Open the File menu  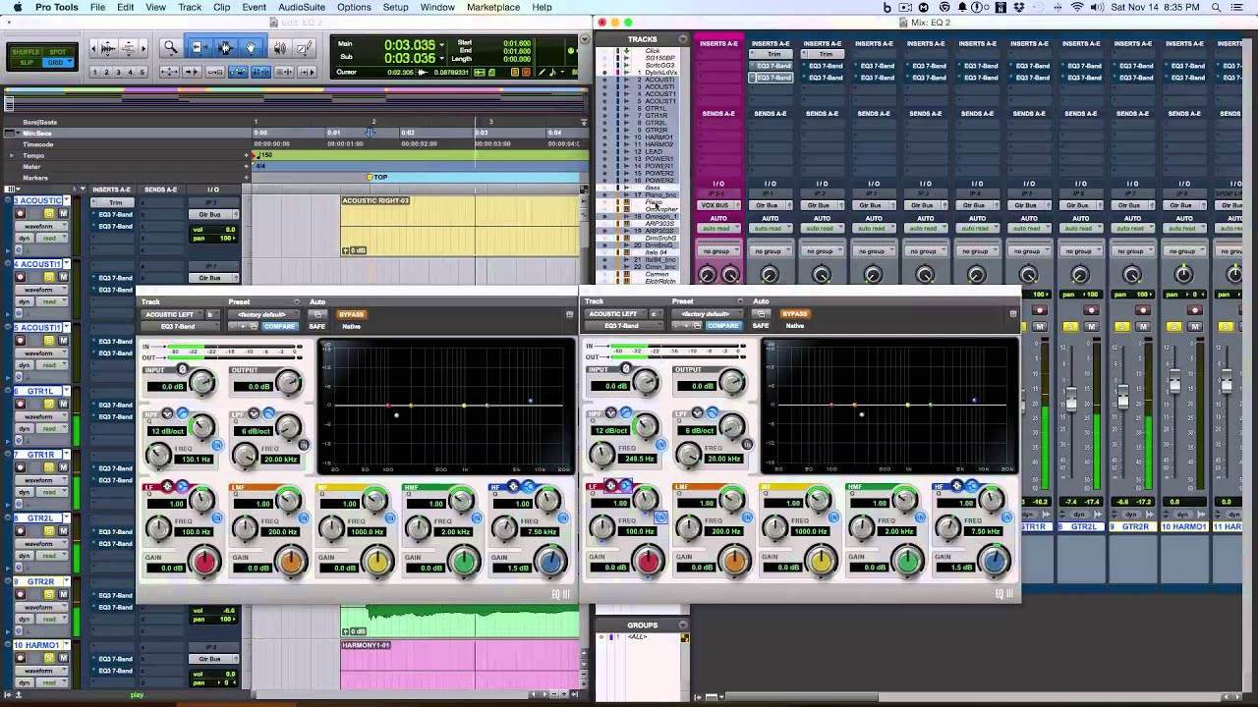point(98,7)
